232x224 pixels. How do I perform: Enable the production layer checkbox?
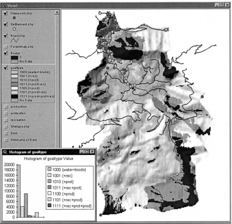click(x=6, y=106)
